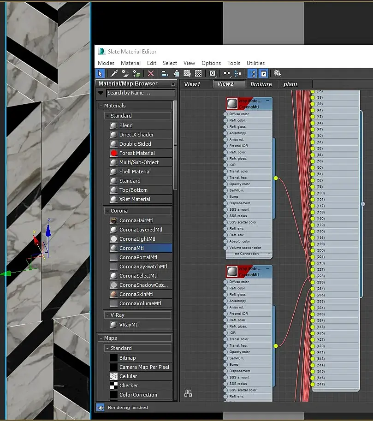
Task: Click the Assign Material to Selection icon
Action: tap(136, 73)
